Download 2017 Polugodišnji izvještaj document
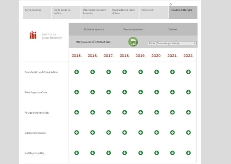The width and height of the screenshot is (231, 164). click(x=109, y=113)
